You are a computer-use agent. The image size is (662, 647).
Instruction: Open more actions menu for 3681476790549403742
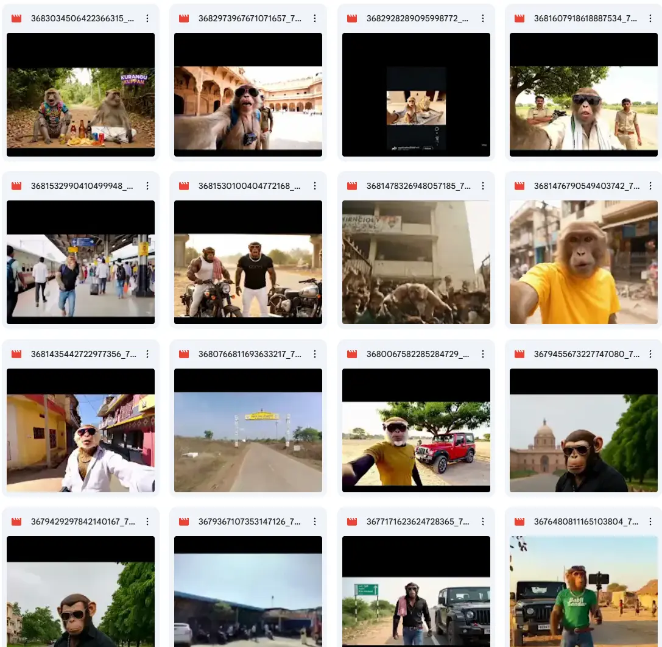[650, 186]
